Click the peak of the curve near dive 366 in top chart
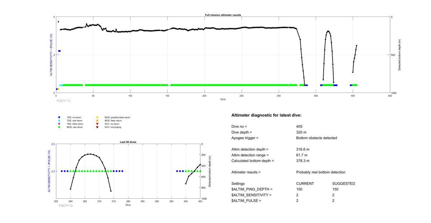431x223 pixels. pyautogui.click(x=328, y=31)
